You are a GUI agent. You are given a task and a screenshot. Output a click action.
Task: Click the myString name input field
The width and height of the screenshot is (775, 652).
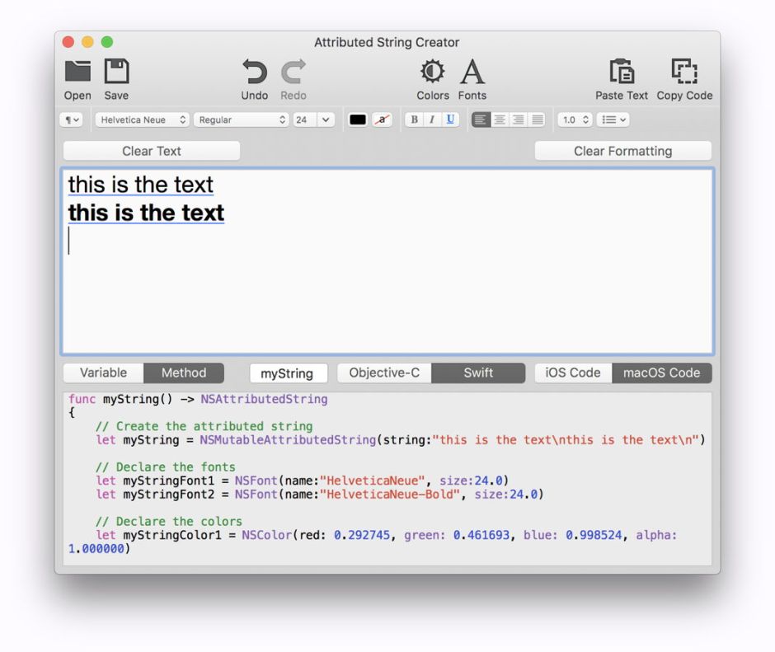click(288, 373)
